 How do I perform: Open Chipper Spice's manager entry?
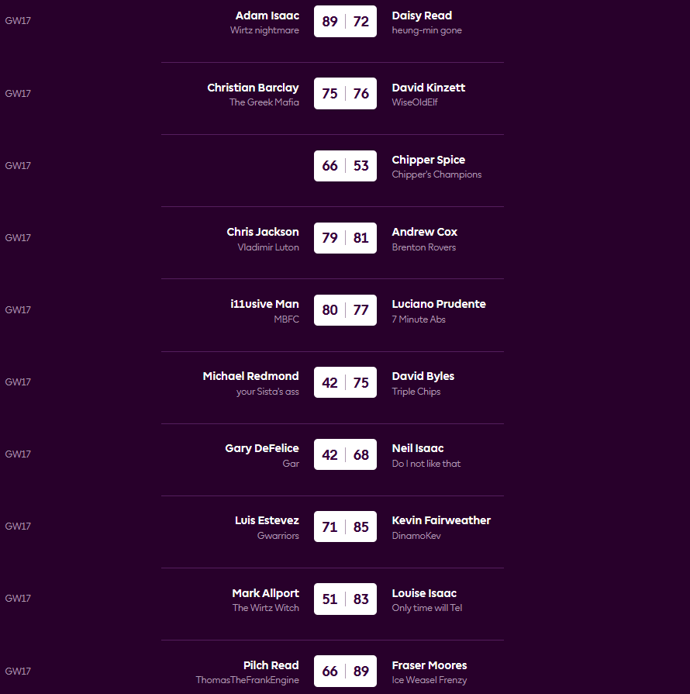428,160
